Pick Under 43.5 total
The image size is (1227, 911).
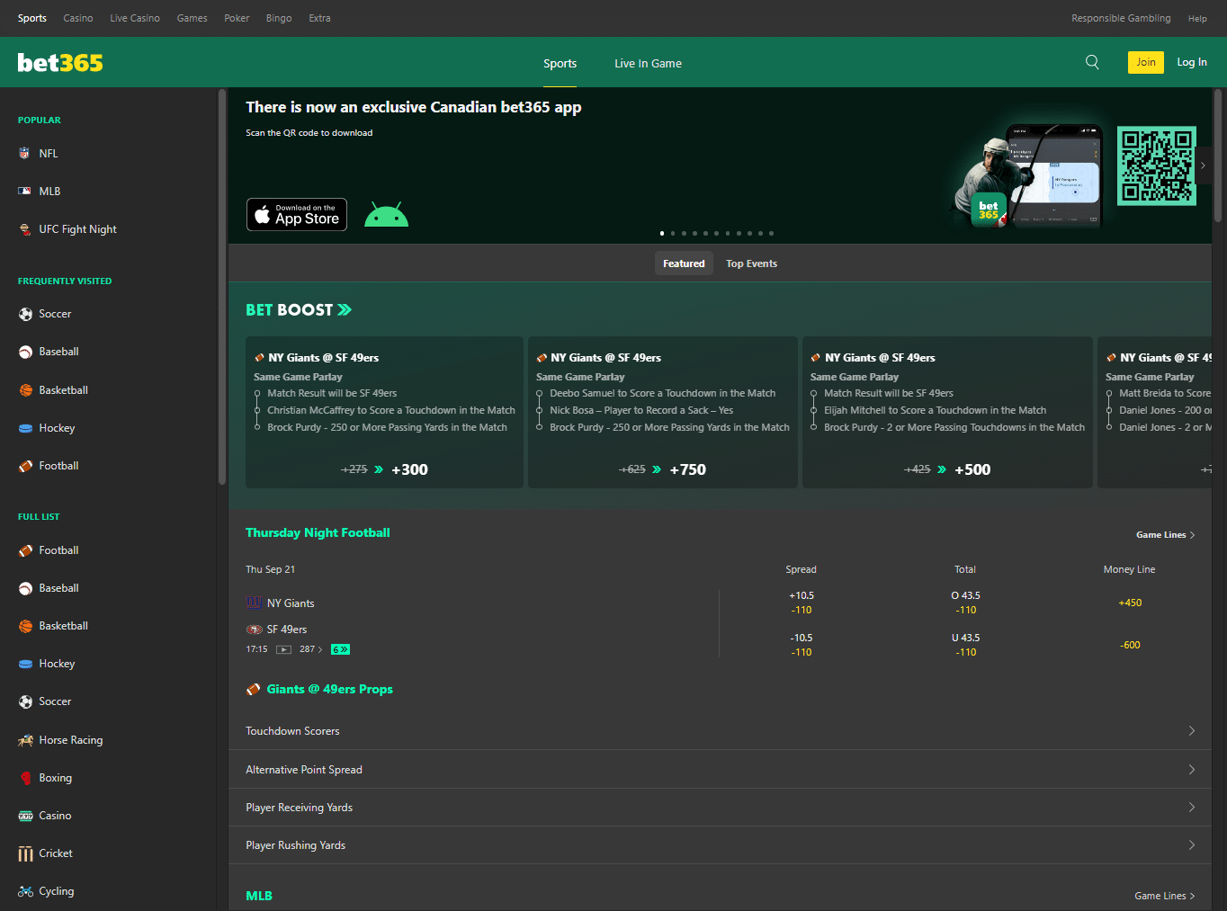pos(965,645)
